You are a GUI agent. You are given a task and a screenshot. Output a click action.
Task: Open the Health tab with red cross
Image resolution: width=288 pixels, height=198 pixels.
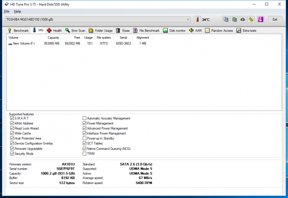click(x=54, y=31)
